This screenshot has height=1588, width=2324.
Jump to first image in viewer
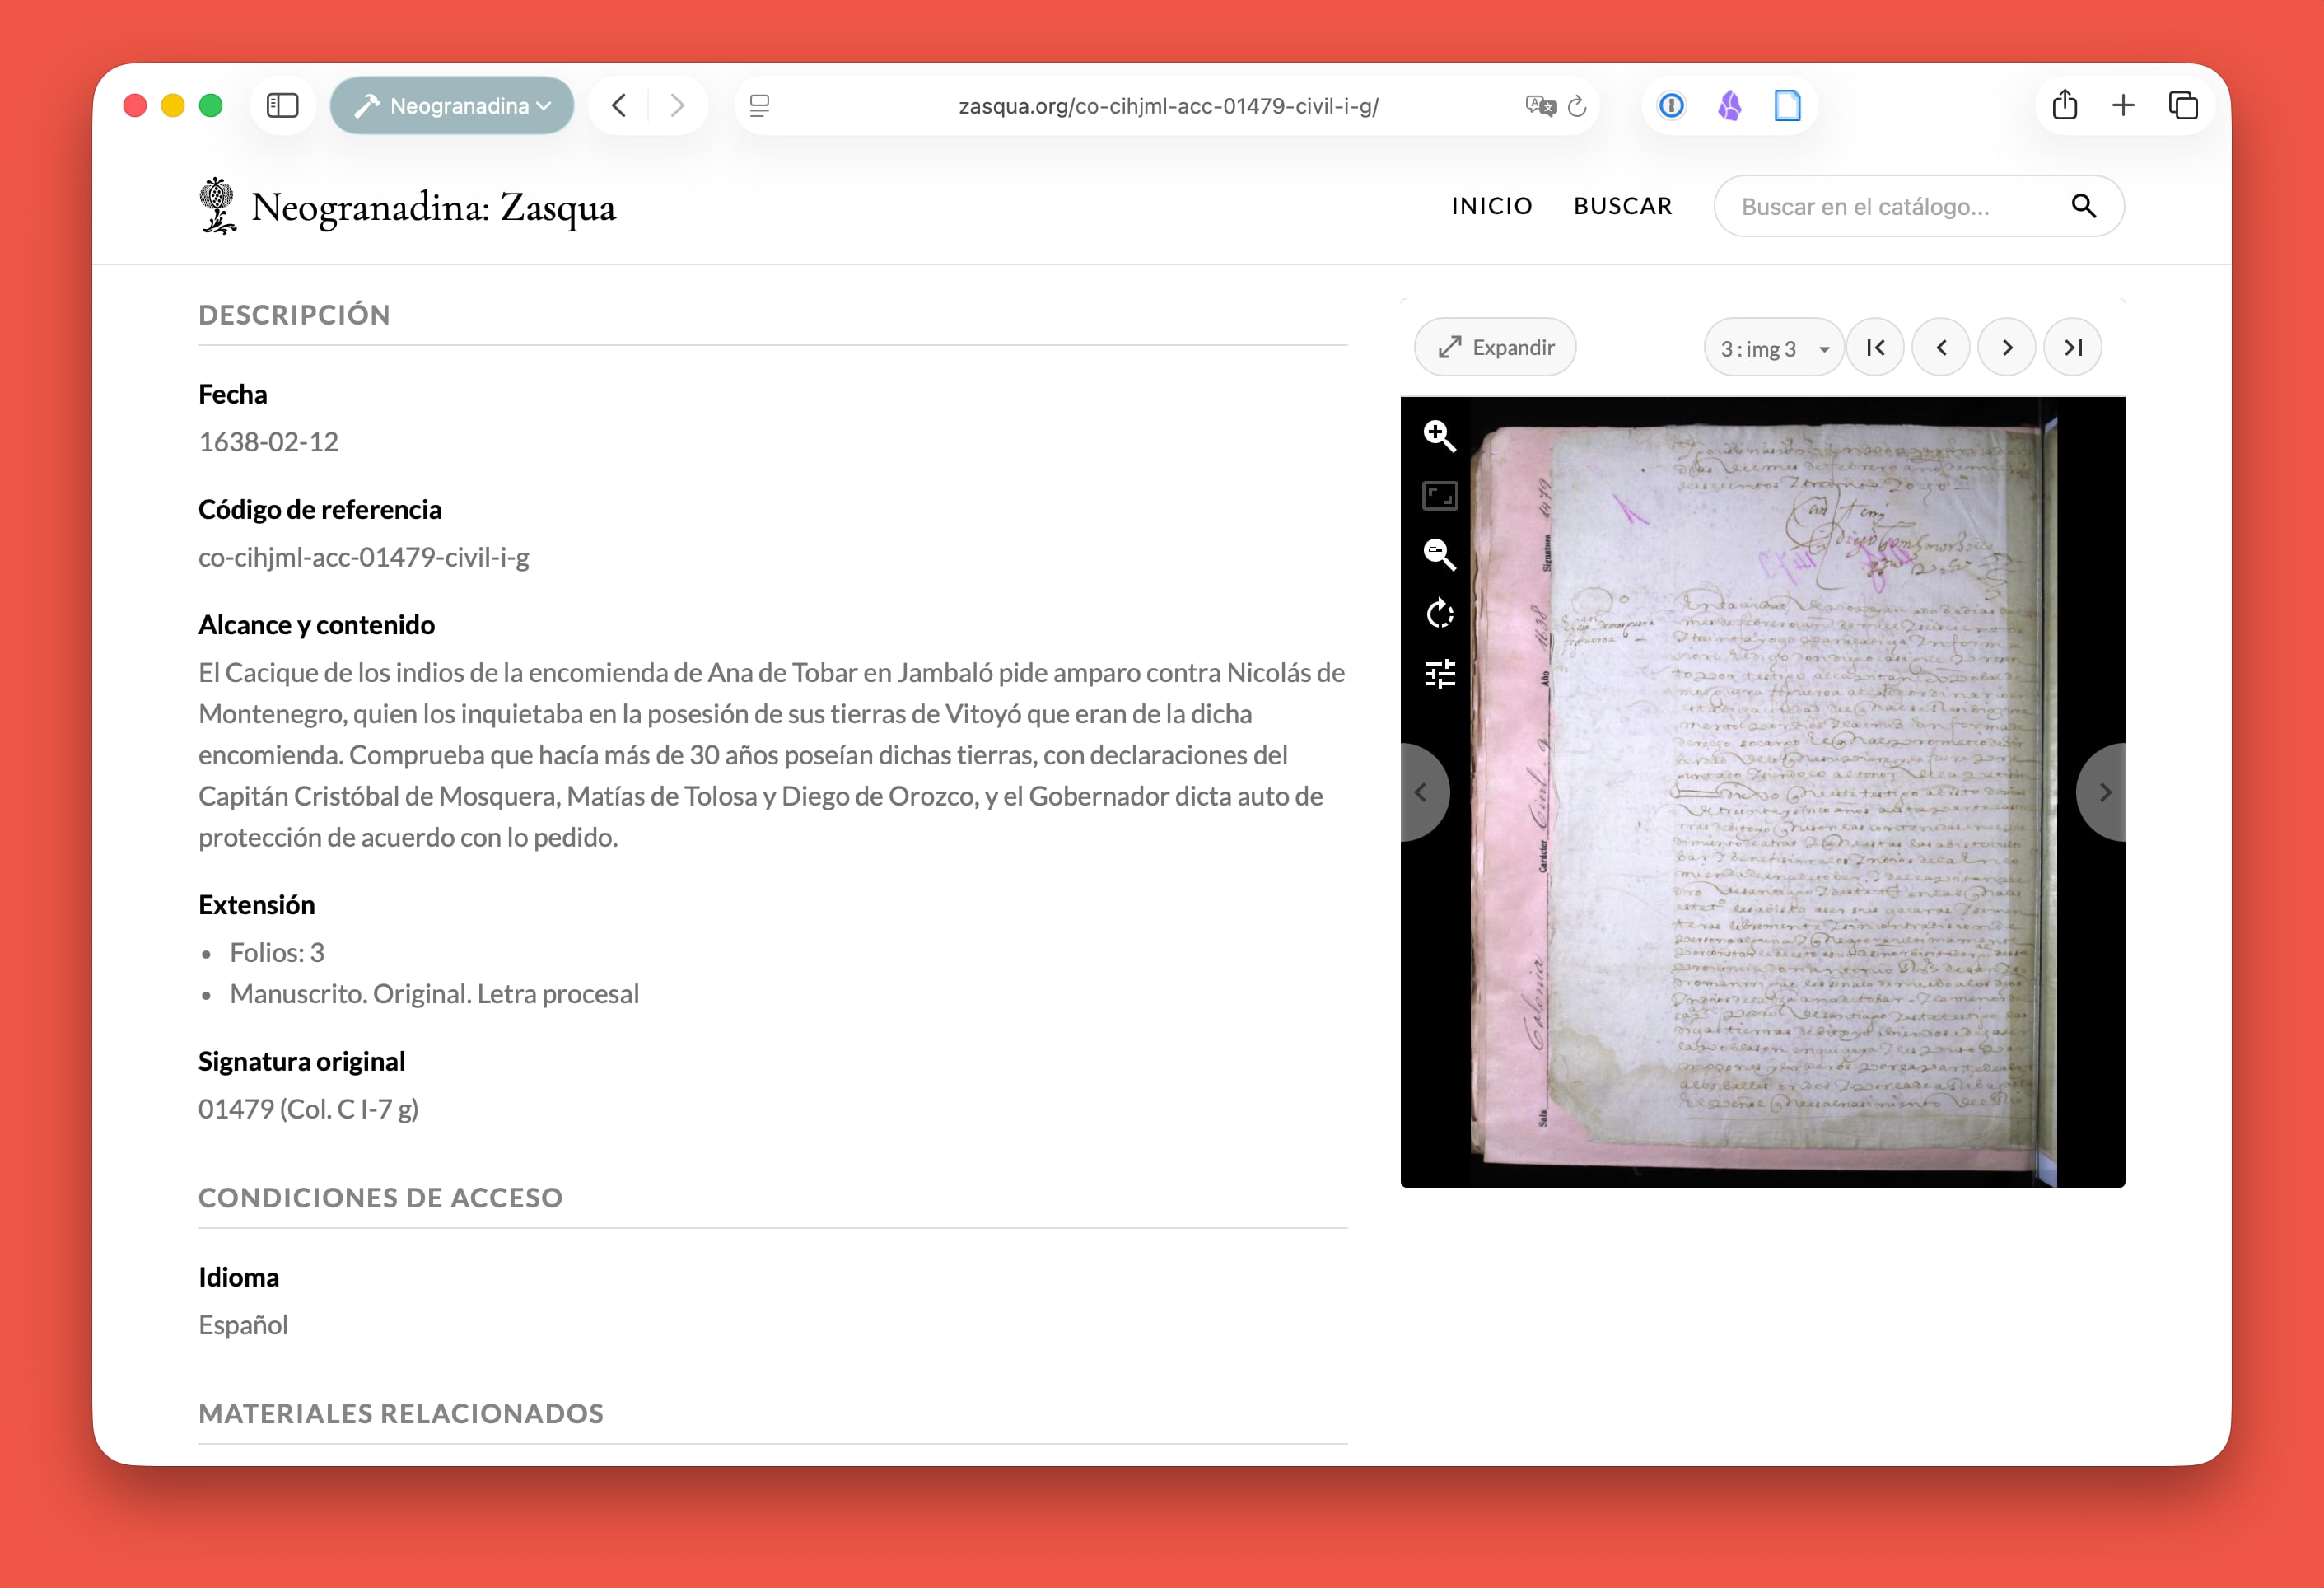click(x=1875, y=348)
